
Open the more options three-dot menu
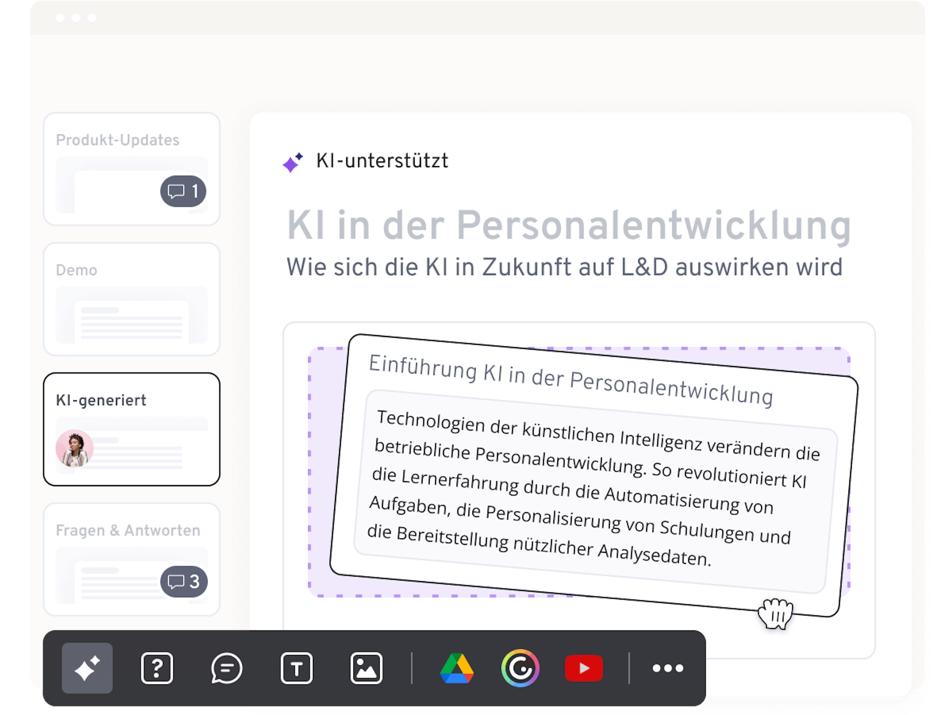pos(667,668)
